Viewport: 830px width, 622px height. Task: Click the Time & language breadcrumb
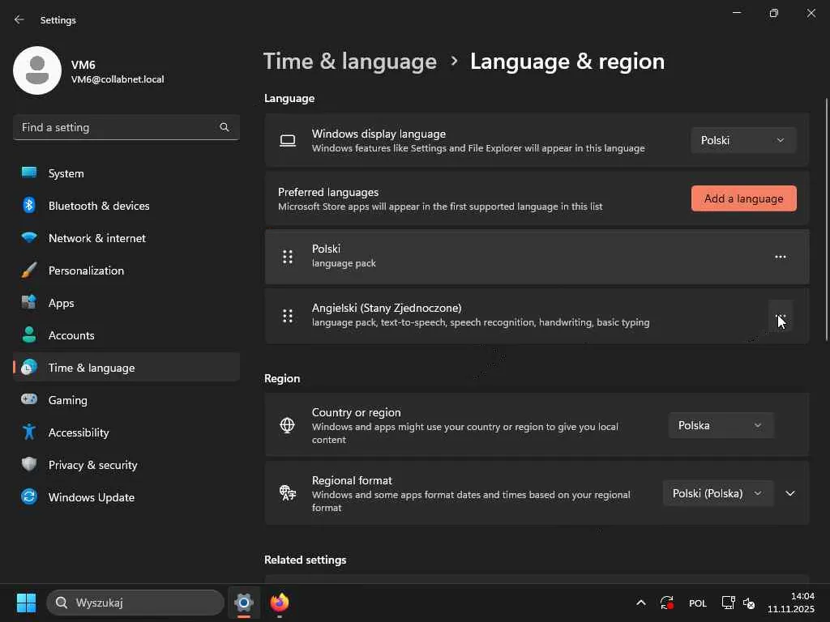click(350, 62)
